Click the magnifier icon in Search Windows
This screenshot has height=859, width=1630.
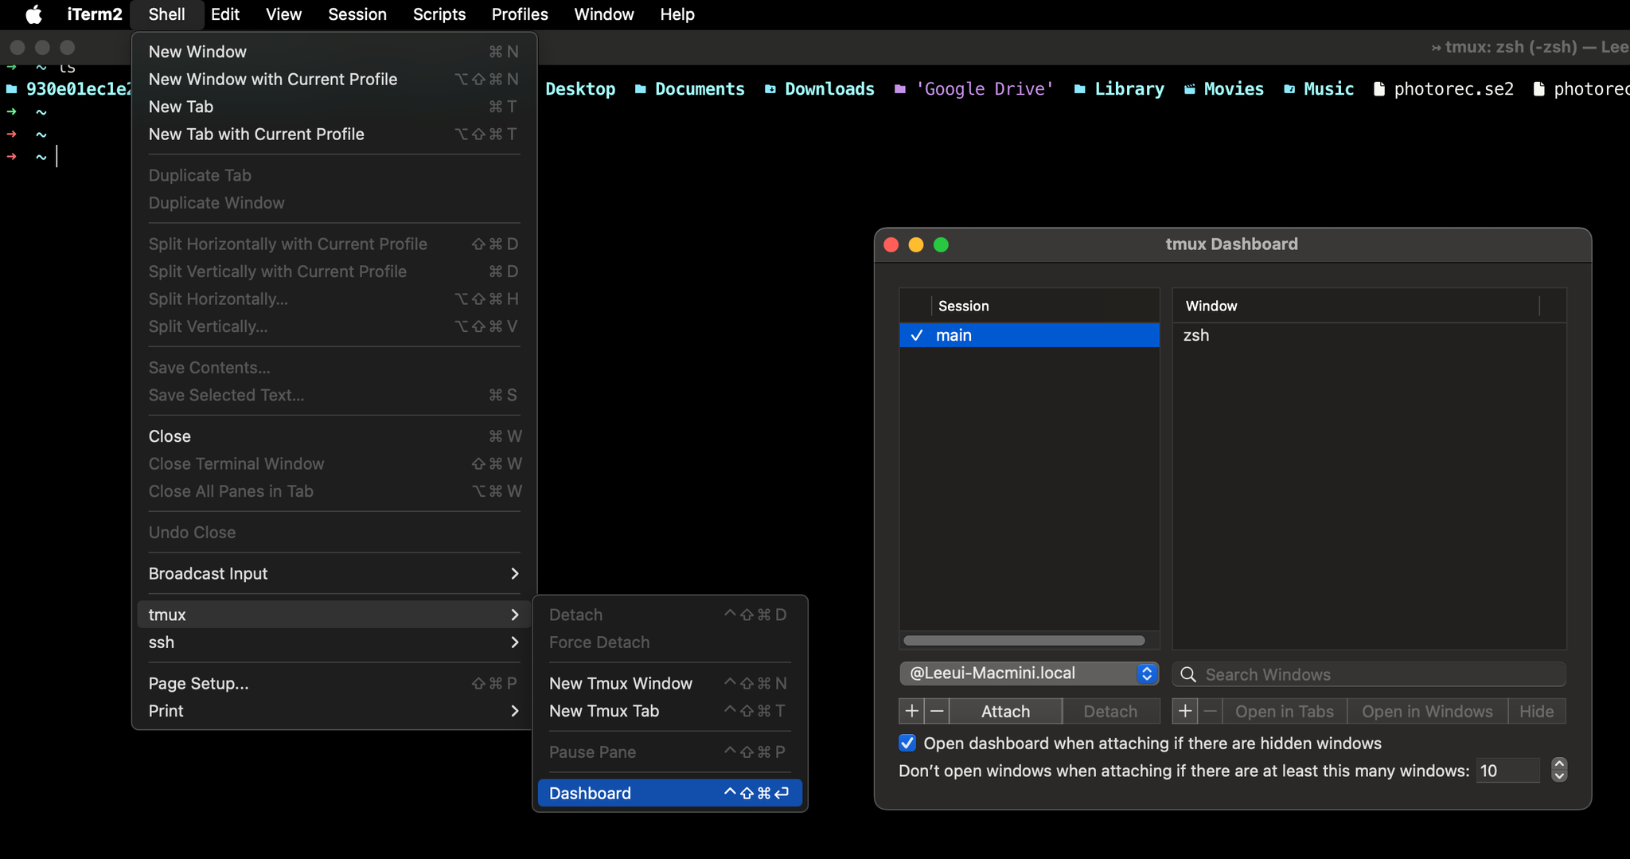pos(1188,674)
